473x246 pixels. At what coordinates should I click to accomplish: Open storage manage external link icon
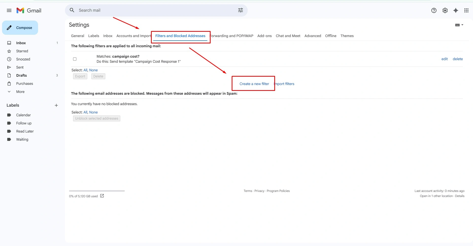click(102, 196)
